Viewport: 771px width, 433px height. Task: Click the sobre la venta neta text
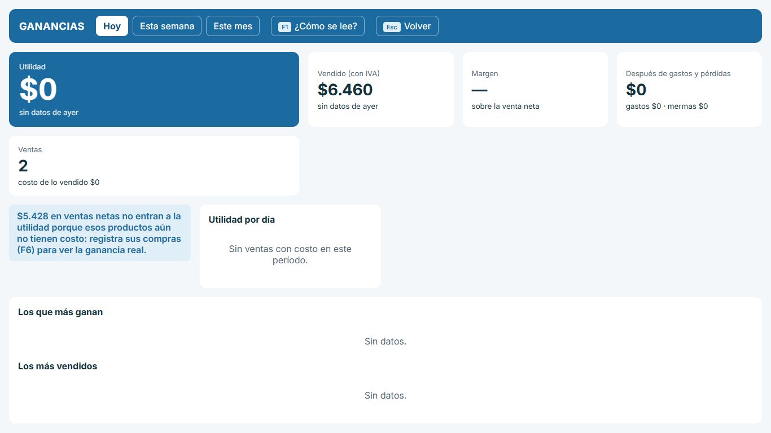506,106
